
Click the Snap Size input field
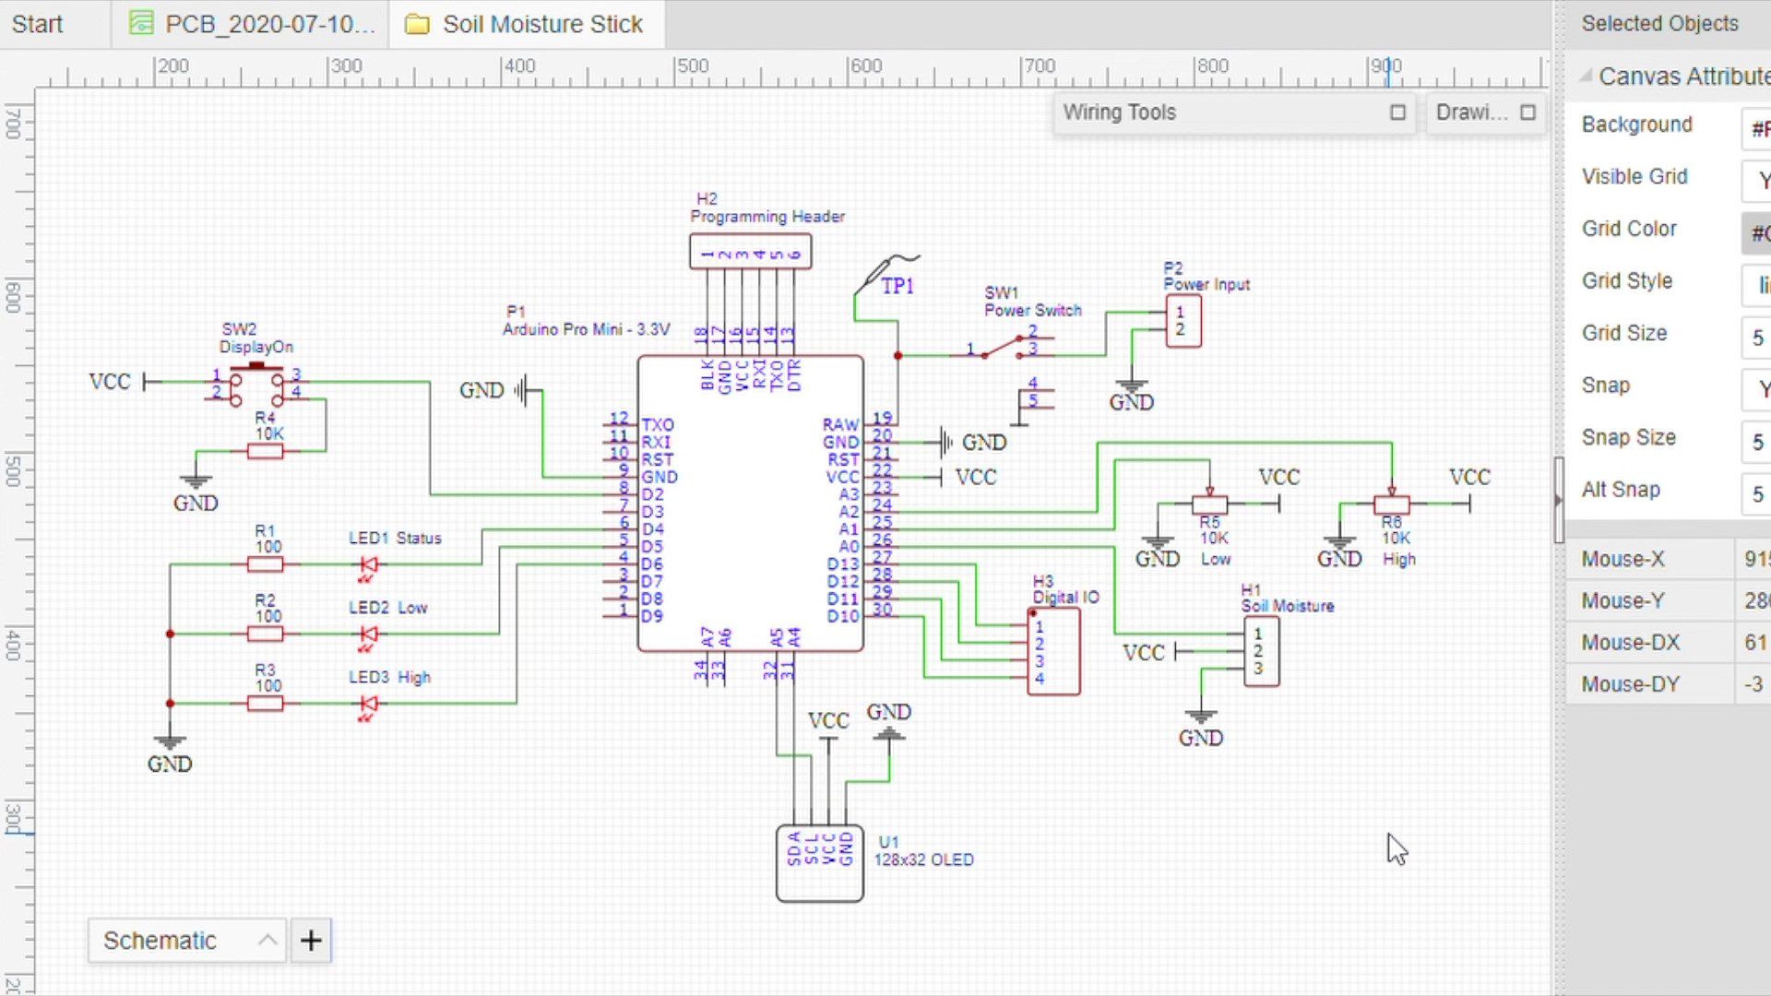click(1757, 442)
